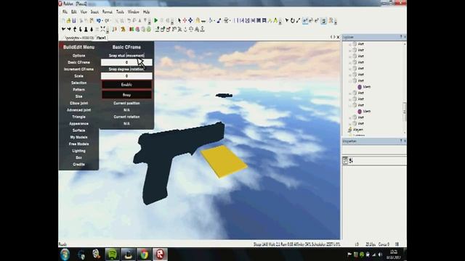Viewport: 465px width, 261px height.
Task: Select Selection in the BuildEdit Menu
Action: (79, 83)
